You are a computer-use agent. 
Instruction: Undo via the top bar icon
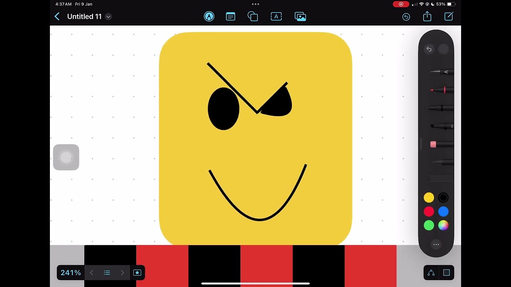[406, 17]
